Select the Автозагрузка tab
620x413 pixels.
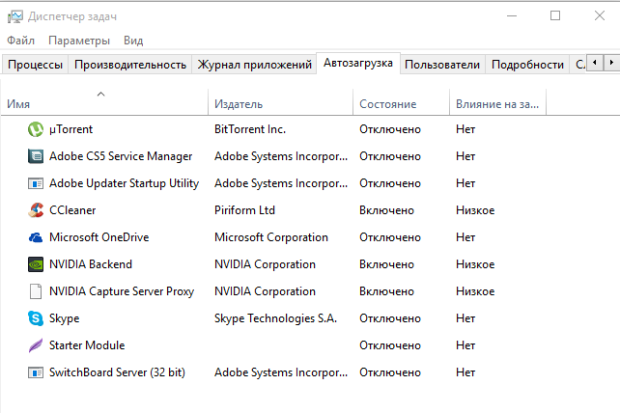point(358,64)
